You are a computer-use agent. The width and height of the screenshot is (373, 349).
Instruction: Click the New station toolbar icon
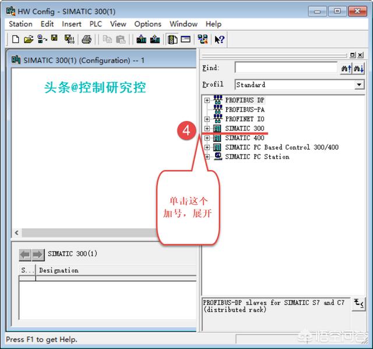pyautogui.click(x=16, y=39)
